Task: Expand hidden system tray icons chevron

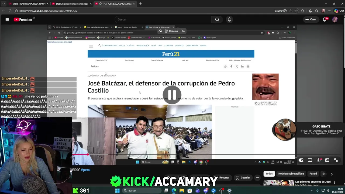Action: [x=312, y=190]
